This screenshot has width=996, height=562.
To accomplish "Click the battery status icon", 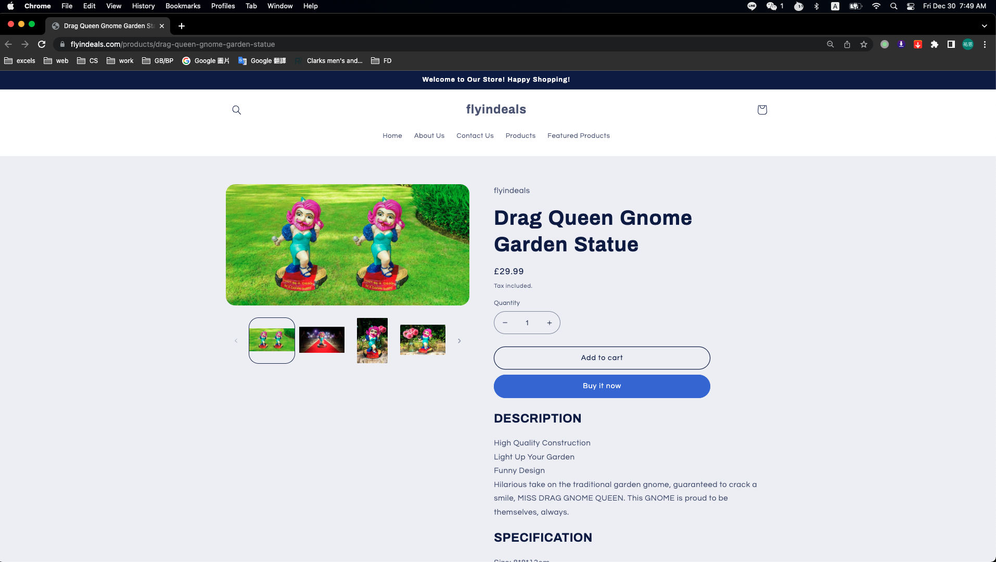I will tap(855, 6).
